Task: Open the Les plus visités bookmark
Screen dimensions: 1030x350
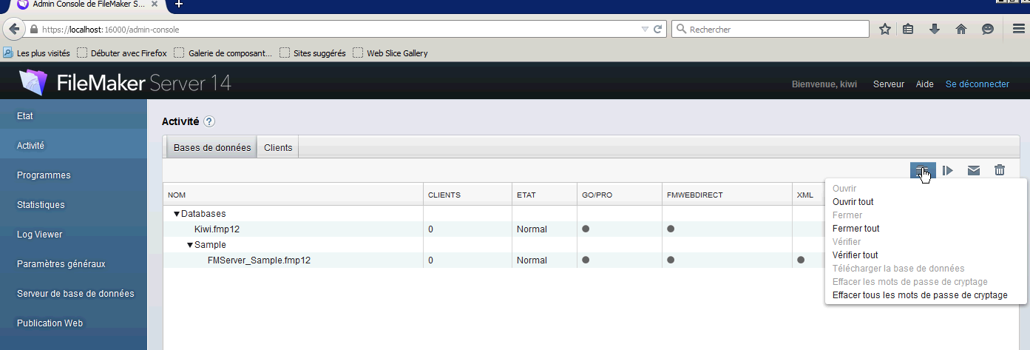Action: pyautogui.click(x=37, y=53)
